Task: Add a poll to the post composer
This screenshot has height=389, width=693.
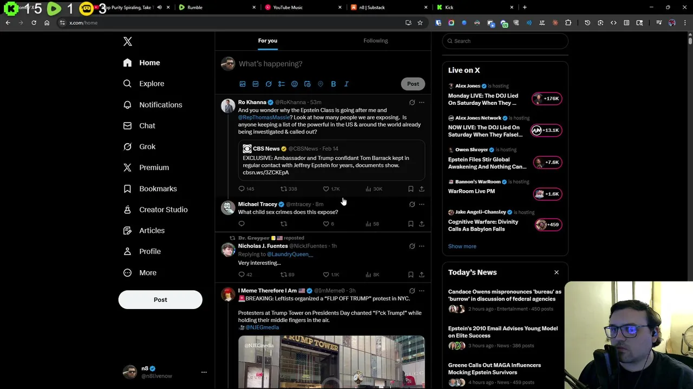Action: coord(282,84)
